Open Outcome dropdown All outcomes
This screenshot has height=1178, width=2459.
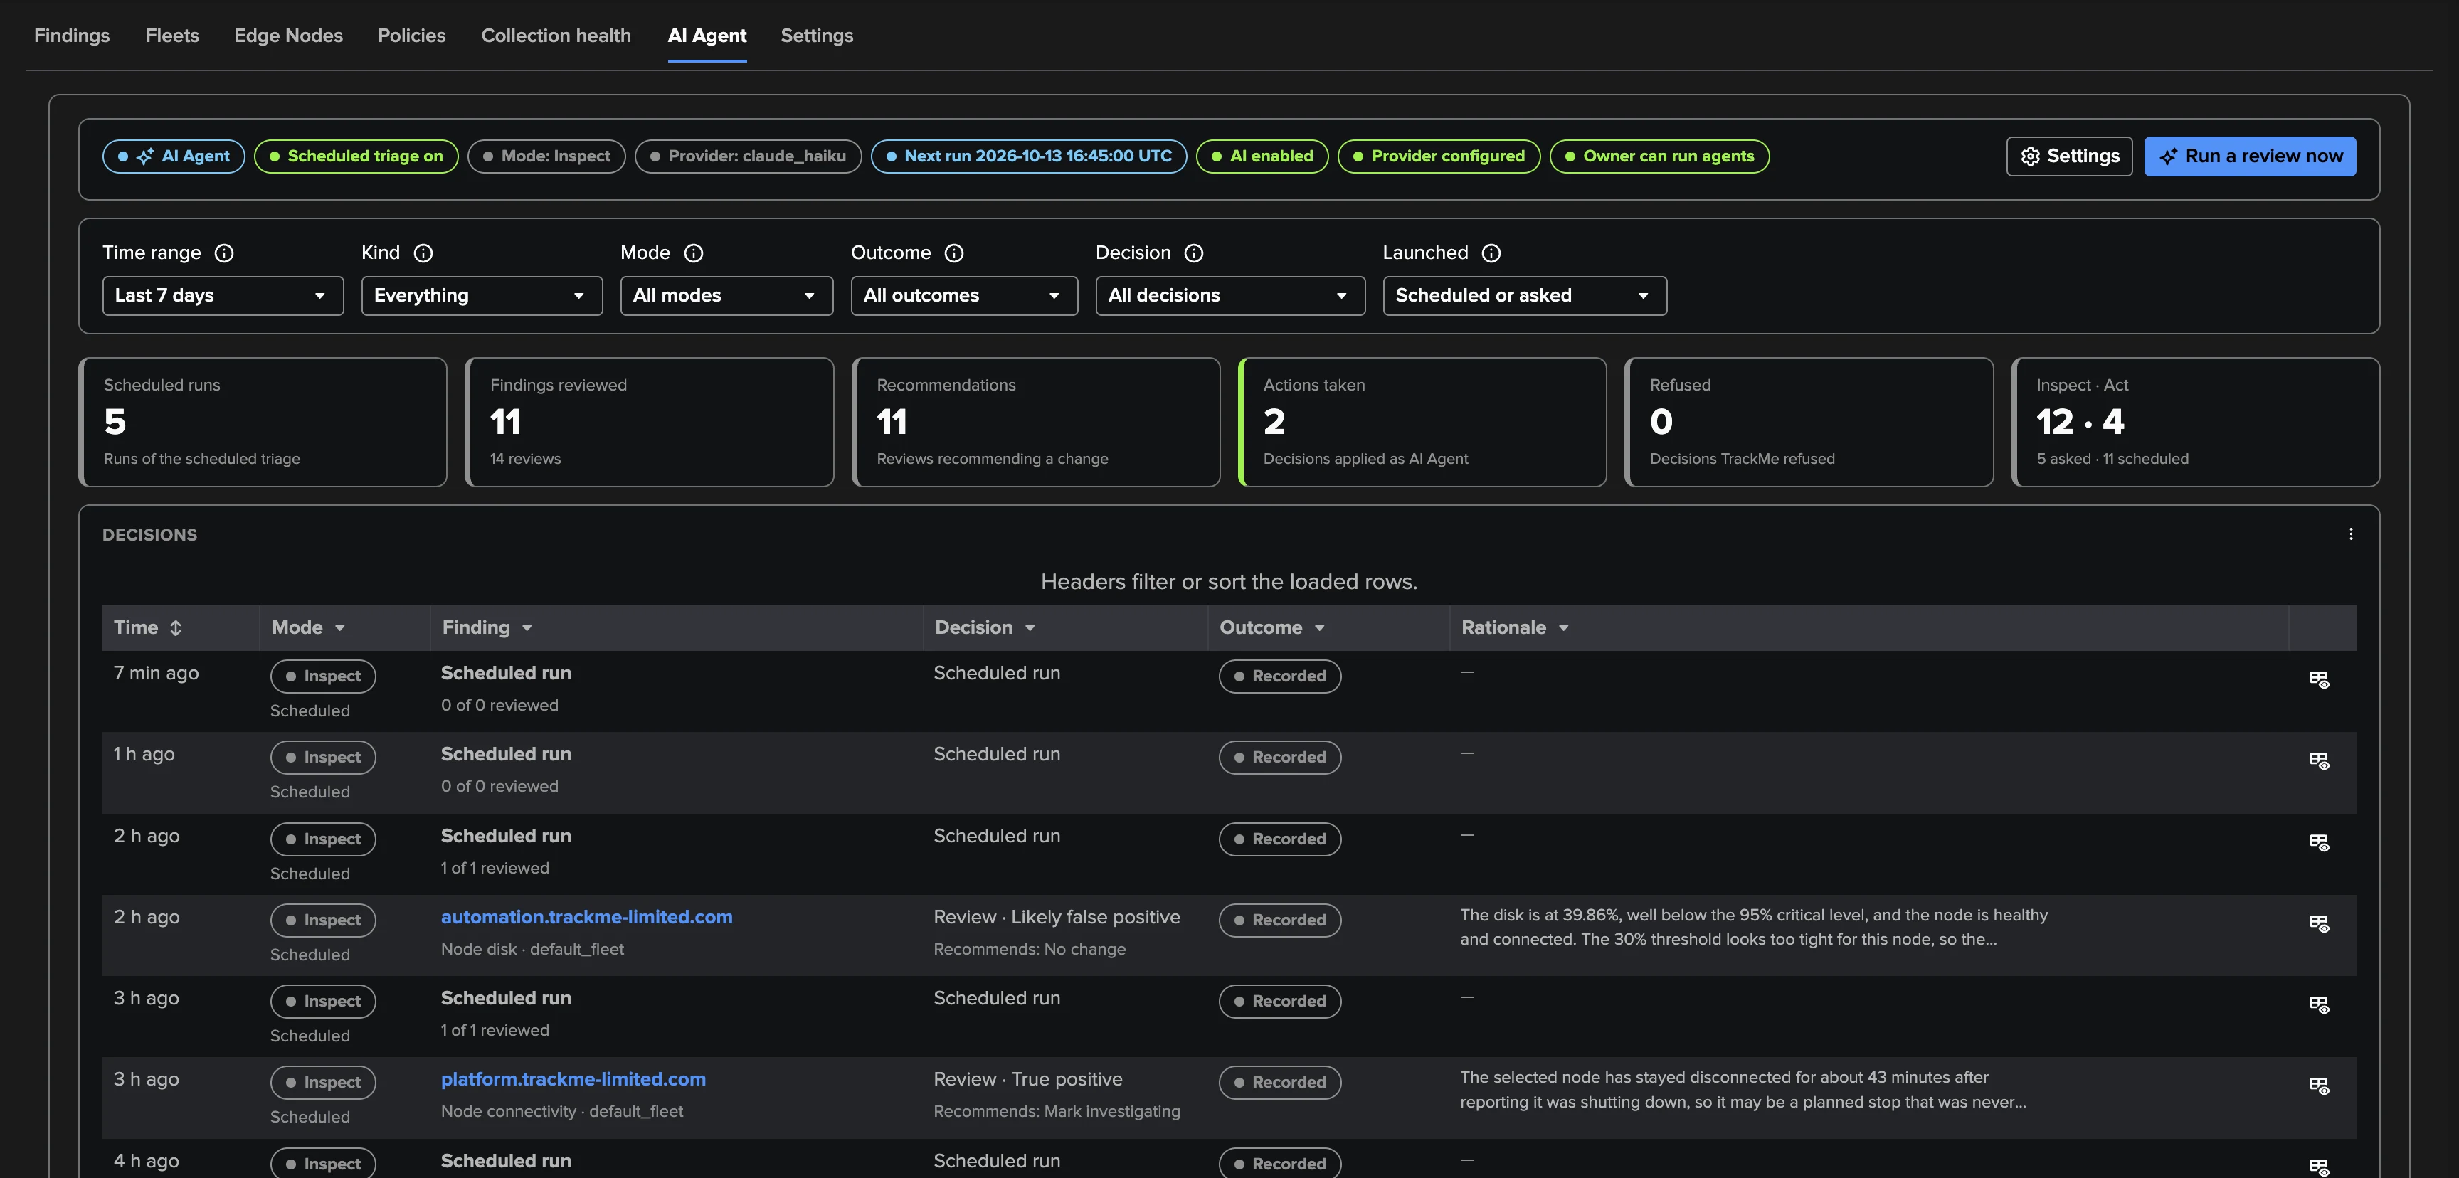(x=964, y=296)
